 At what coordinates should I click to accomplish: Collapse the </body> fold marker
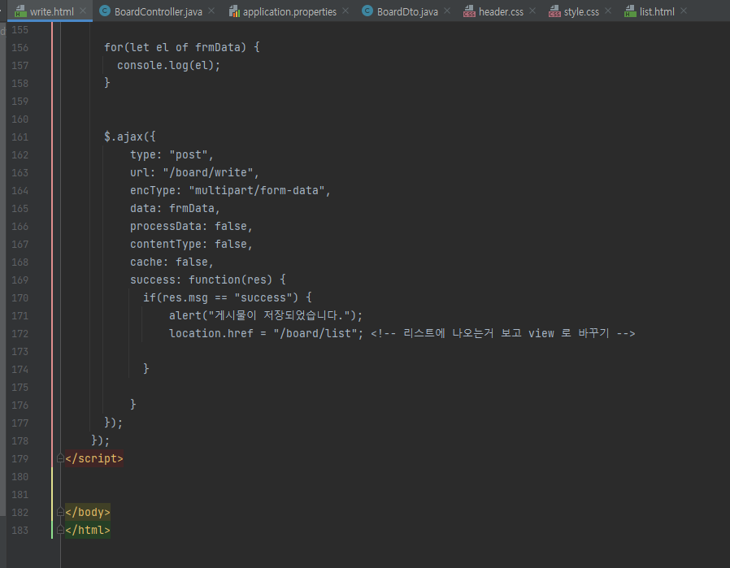tap(60, 512)
